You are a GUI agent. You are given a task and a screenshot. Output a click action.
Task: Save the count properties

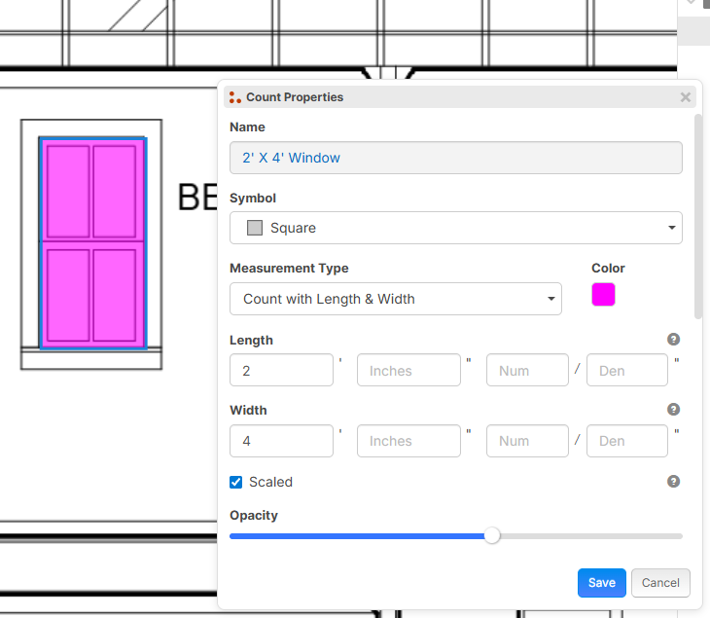click(601, 583)
